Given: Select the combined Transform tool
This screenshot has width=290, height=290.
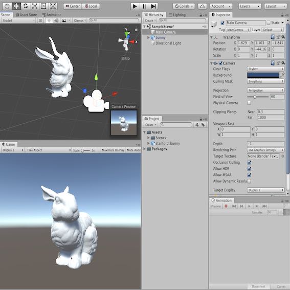Looking at the screenshot, I should (x=53, y=6).
